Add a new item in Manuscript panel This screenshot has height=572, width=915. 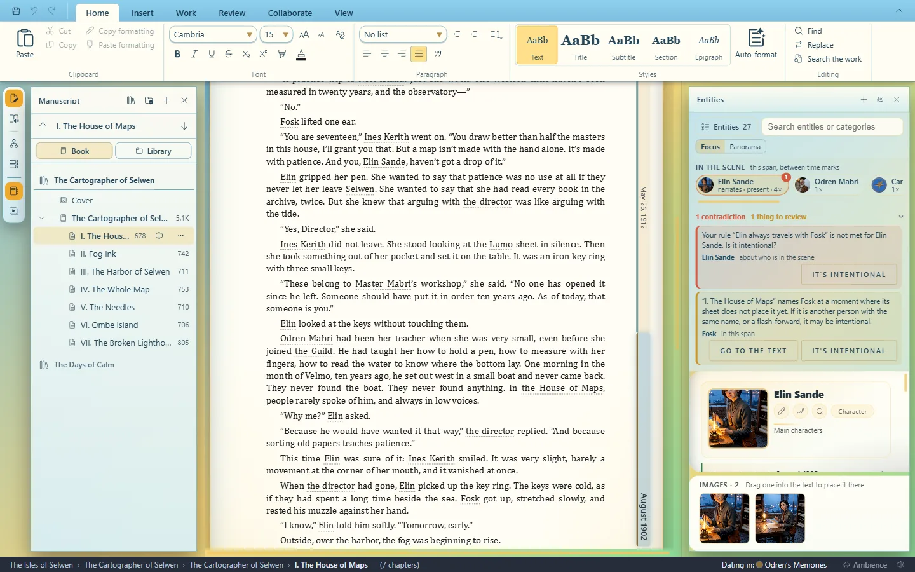tap(166, 100)
